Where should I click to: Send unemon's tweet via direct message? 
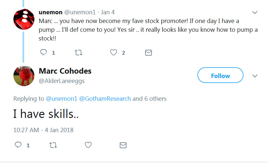pyautogui.click(x=148, y=53)
